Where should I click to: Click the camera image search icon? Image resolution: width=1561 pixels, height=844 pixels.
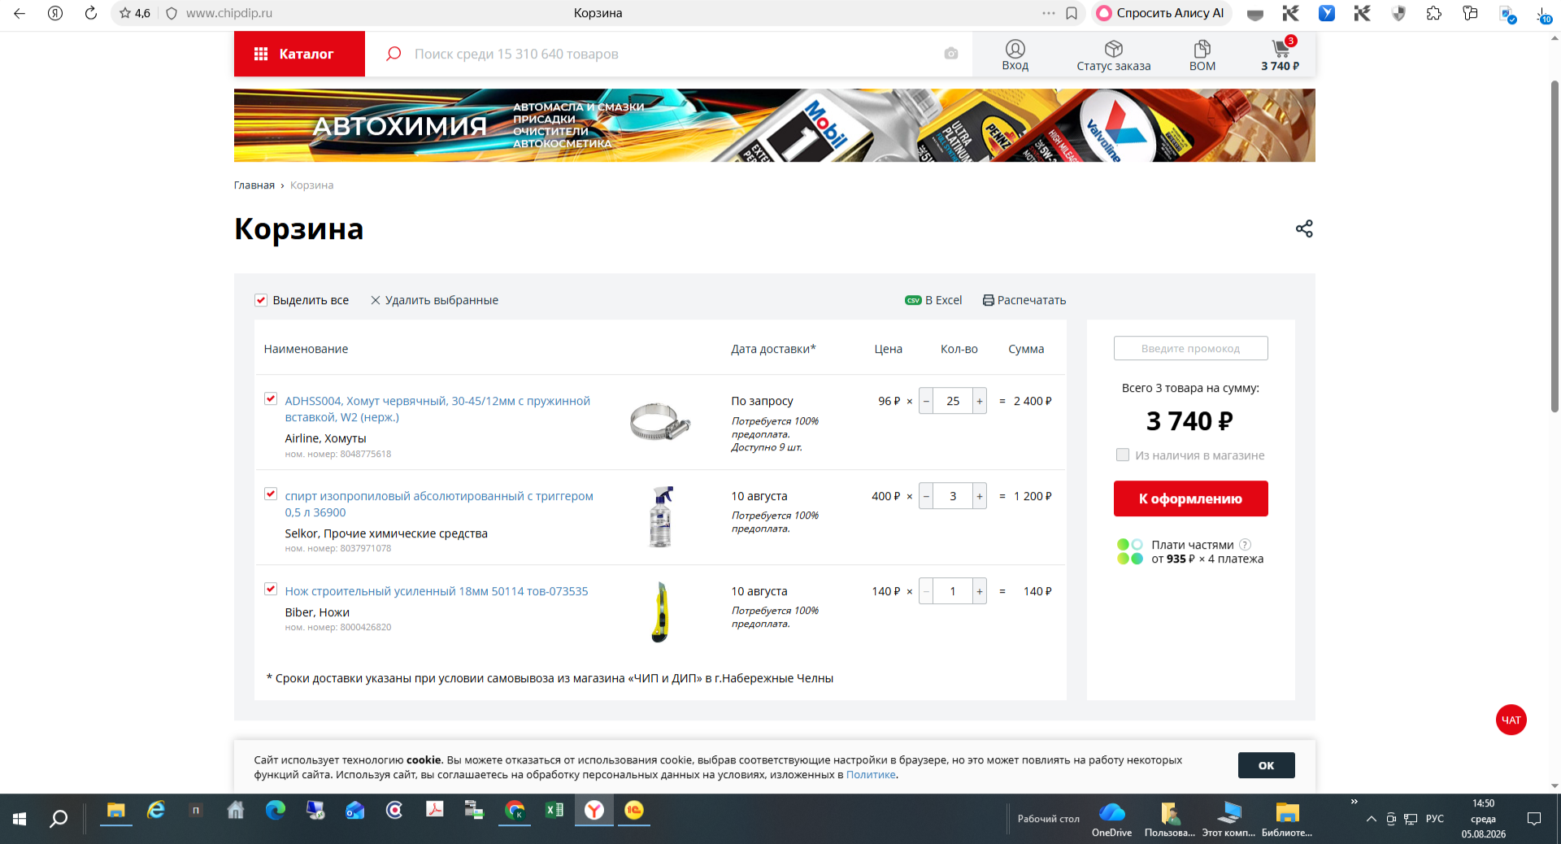click(x=951, y=54)
